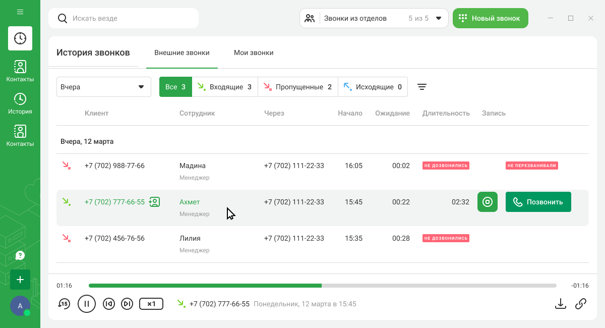The height and width of the screenshot is (328, 605).
Task: Expand the Вчера date dropdown
Action: click(x=104, y=87)
